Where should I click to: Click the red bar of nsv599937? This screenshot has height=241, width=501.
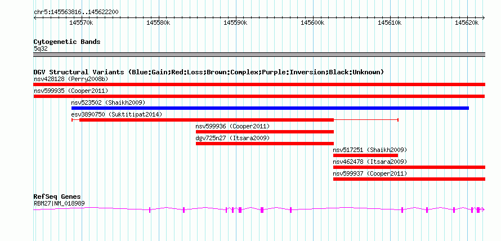(409, 179)
